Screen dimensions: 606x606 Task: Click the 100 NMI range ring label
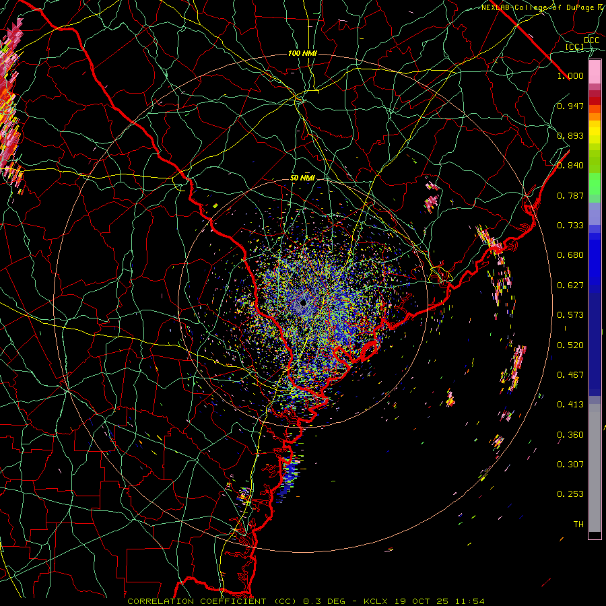tap(302, 53)
